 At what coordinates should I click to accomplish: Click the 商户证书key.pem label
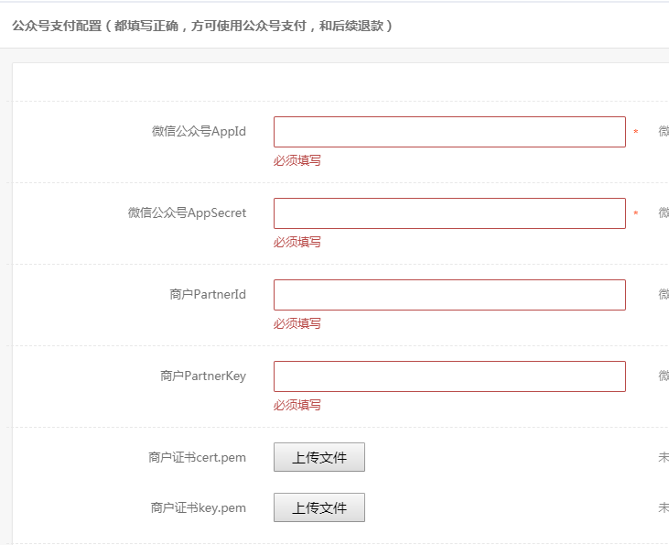point(199,507)
